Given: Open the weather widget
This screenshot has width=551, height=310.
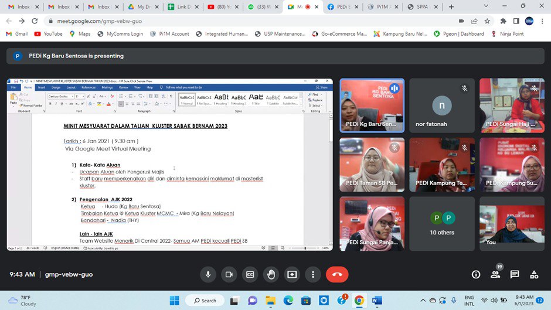Looking at the screenshot, I should click(x=22, y=301).
